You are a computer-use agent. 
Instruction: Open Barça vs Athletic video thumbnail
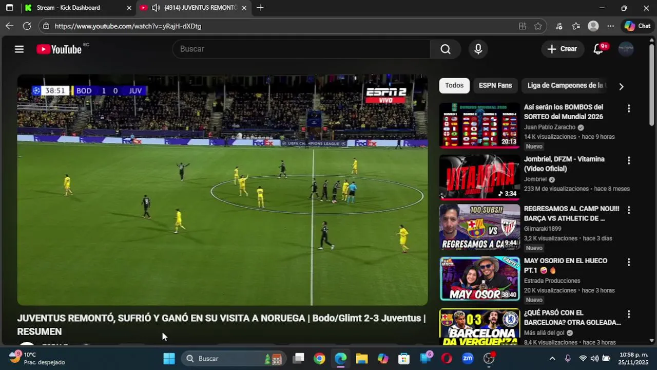[x=479, y=228]
